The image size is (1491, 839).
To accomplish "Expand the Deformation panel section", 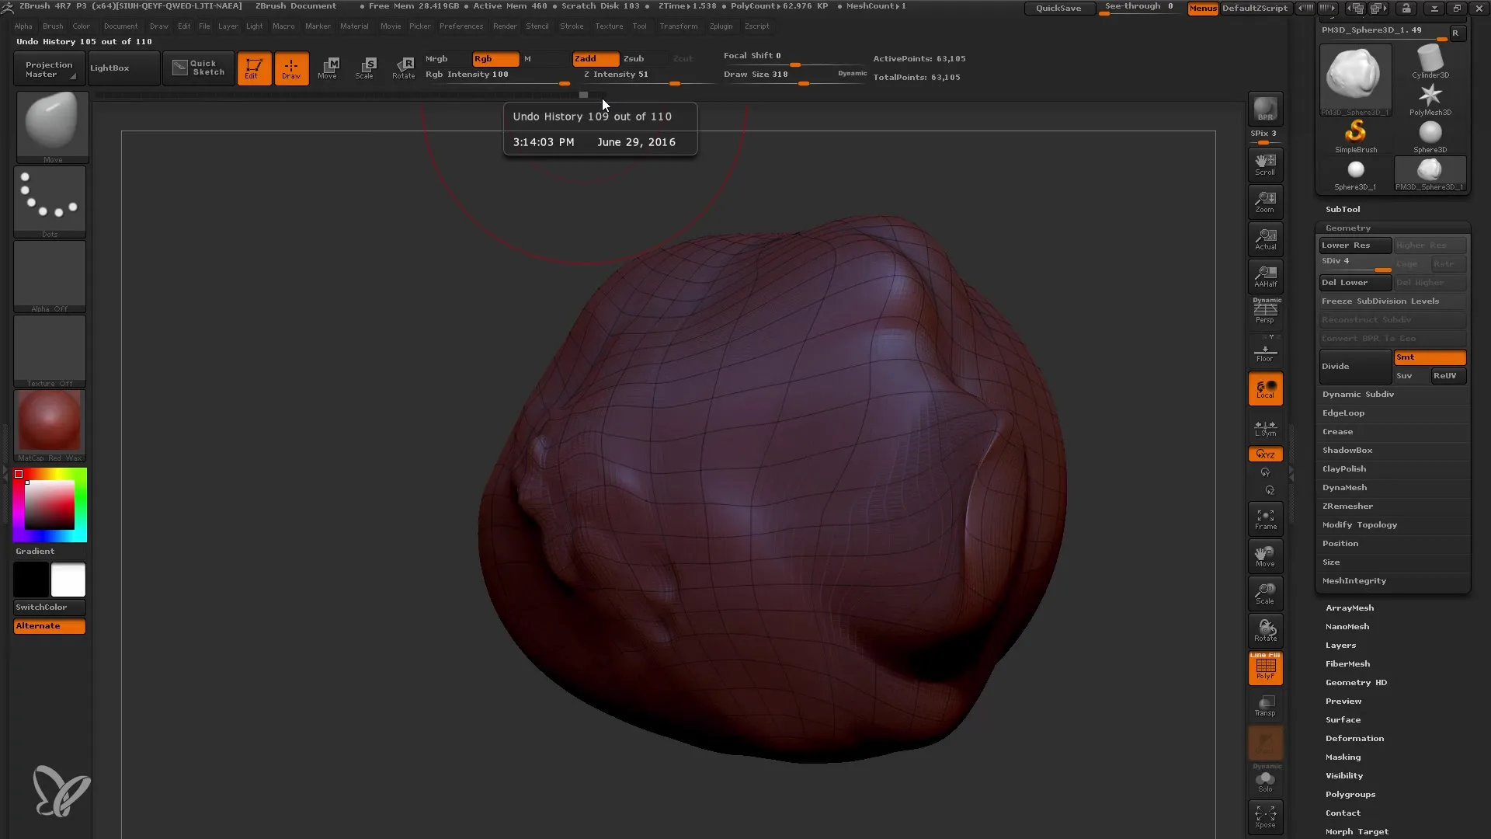I will click(1354, 737).
